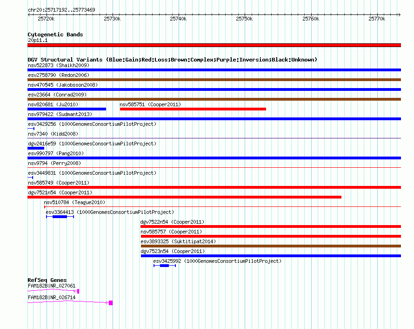
Task: Open the nsv510784 (Teague2010) variant label
Action: [x=74, y=202]
